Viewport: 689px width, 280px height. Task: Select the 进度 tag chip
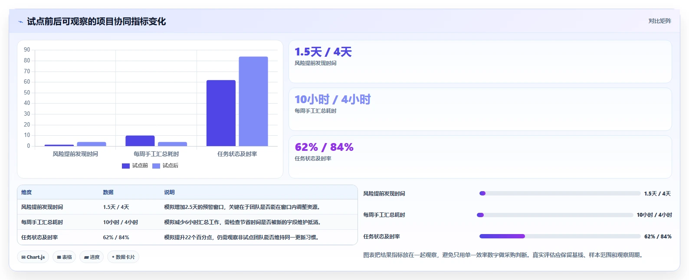coord(92,257)
